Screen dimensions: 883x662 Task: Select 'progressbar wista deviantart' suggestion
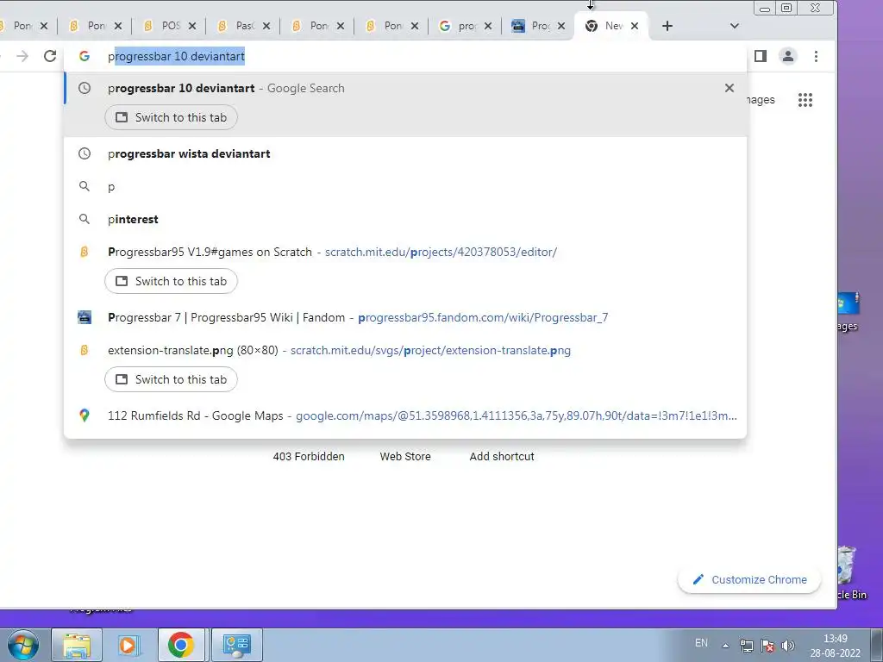point(405,153)
